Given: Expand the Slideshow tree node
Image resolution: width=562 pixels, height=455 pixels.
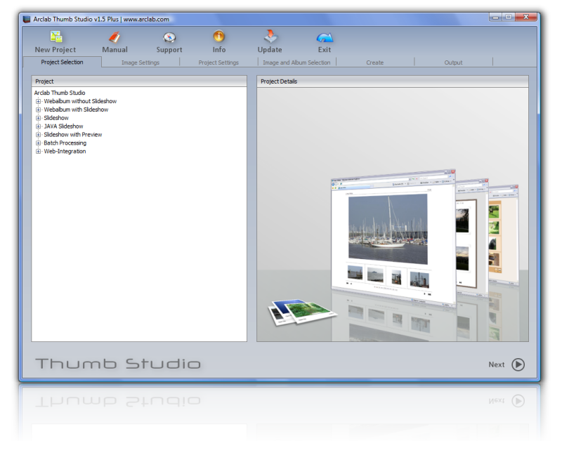Looking at the screenshot, I should tap(38, 118).
